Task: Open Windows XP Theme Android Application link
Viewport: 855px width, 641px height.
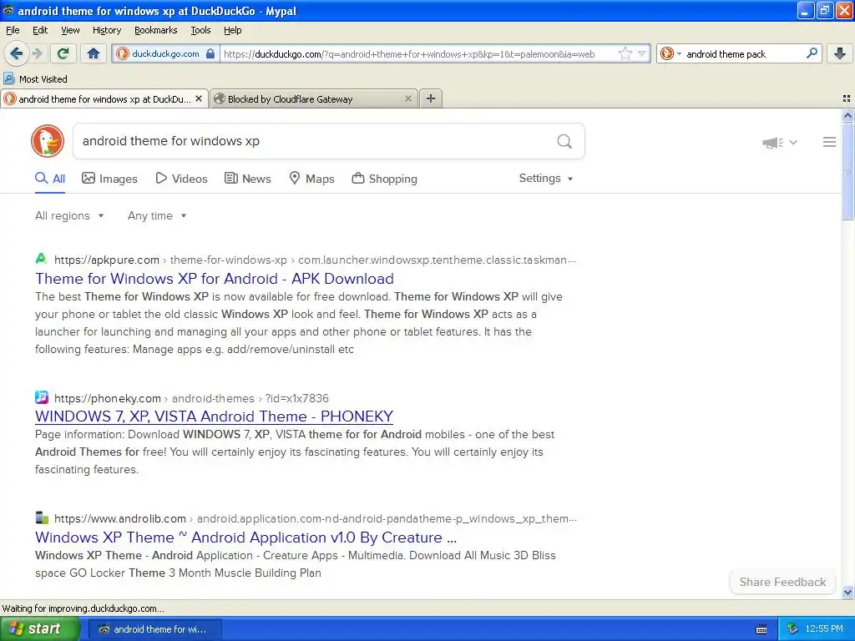Action: [246, 538]
